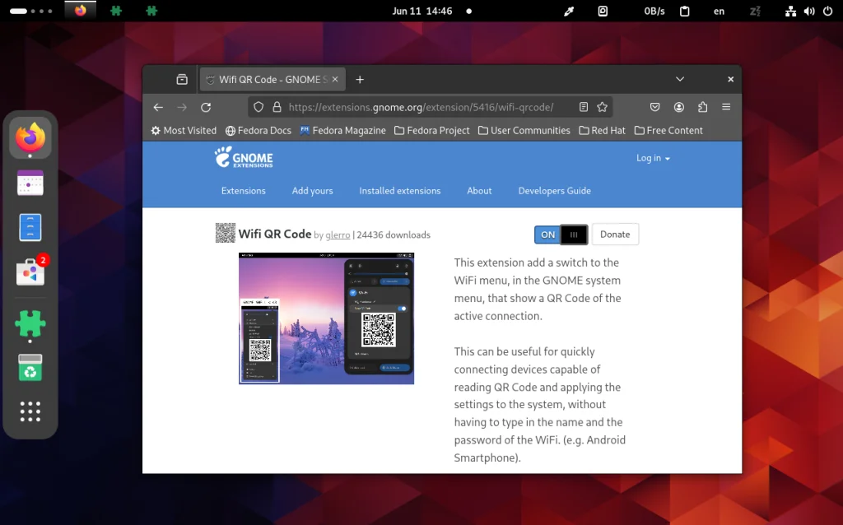This screenshot has height=525, width=843.
Task: Open Red Hat bookmarks folder
Action: point(602,131)
